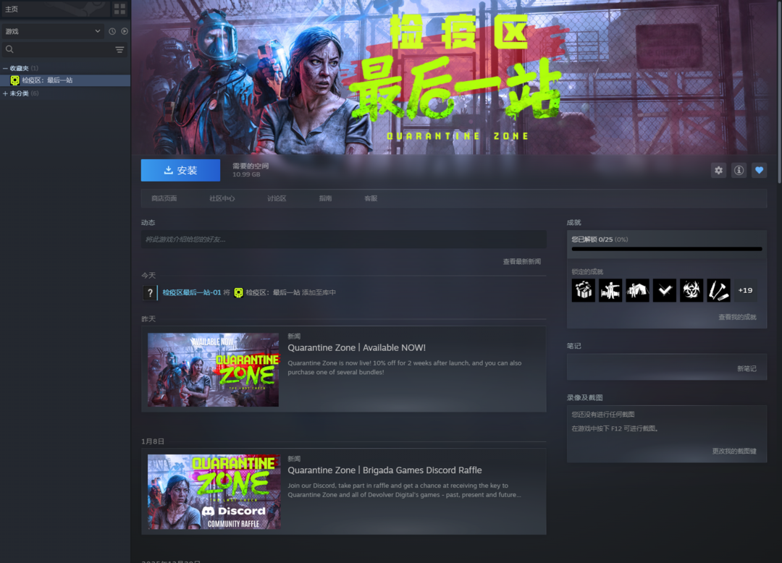Open the 客服 tab
The width and height of the screenshot is (782, 563).
pyautogui.click(x=371, y=198)
